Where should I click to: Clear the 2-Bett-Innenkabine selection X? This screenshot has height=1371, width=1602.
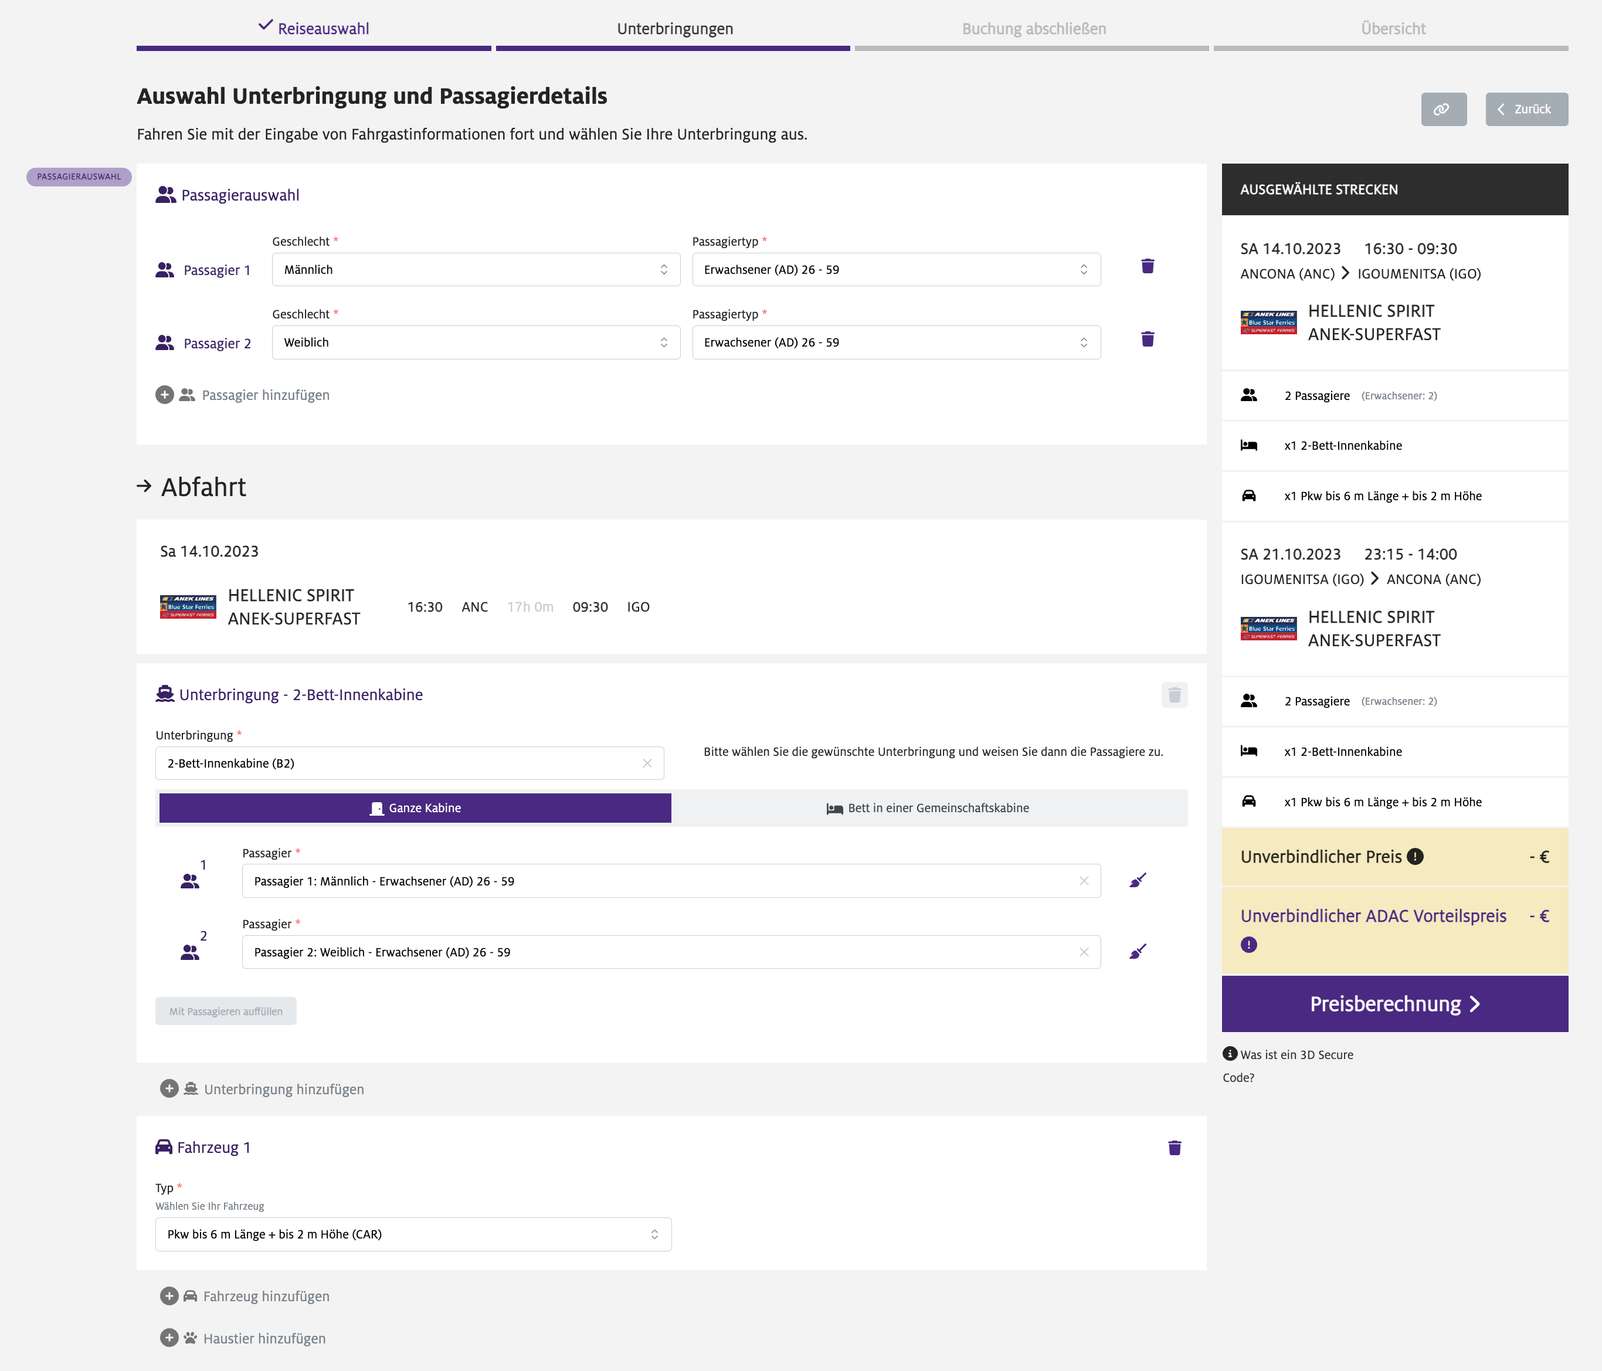tap(647, 763)
